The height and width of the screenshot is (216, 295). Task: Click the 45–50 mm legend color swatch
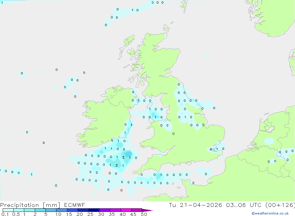click(137, 210)
